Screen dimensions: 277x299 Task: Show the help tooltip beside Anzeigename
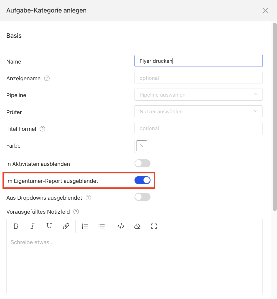(47, 78)
